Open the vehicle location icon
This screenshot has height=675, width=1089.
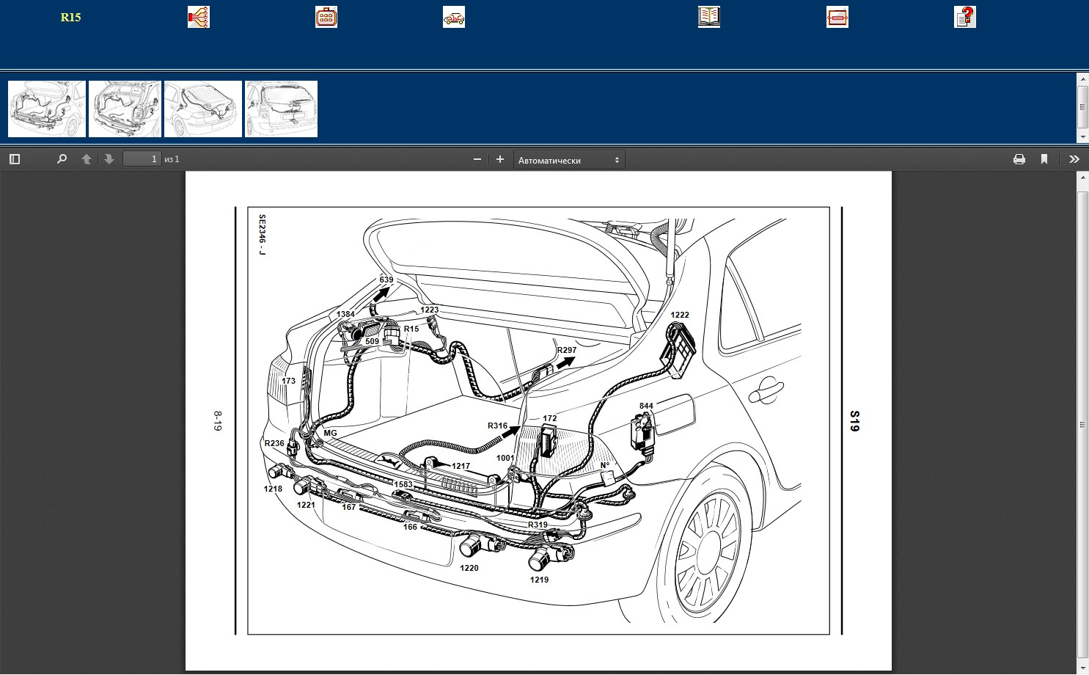(454, 17)
